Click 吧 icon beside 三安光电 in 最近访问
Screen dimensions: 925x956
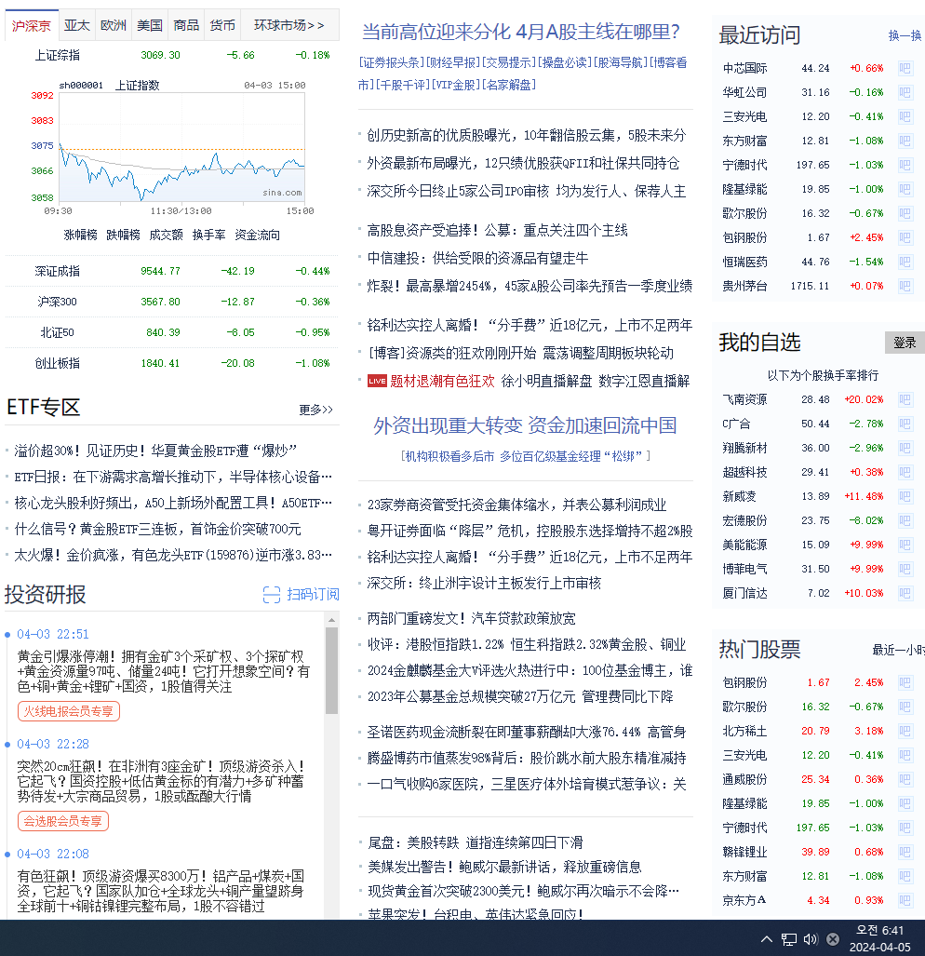coord(905,116)
